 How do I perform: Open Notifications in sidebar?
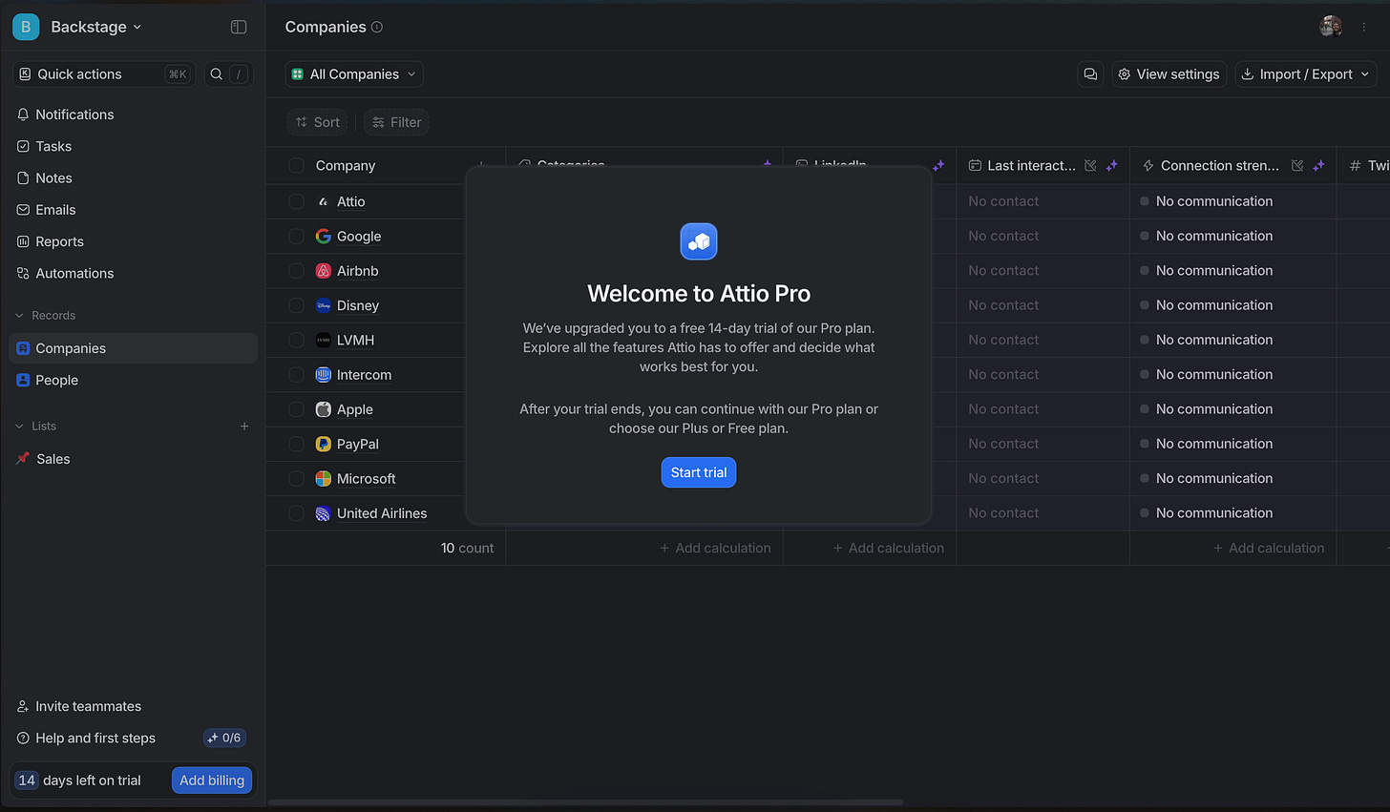(x=134, y=115)
